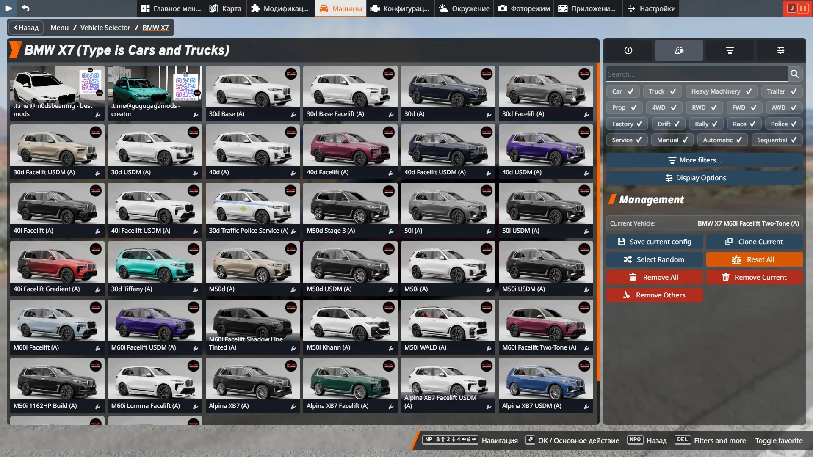The width and height of the screenshot is (813, 457).
Task: Open the Настройки tab
Action: pyautogui.click(x=651, y=8)
